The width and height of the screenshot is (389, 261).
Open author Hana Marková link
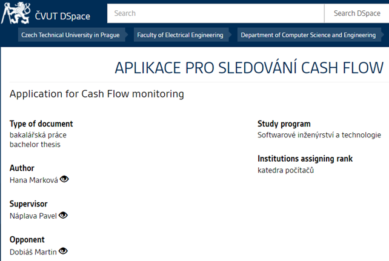click(x=34, y=180)
